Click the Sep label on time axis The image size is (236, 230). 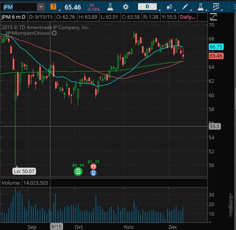(x=32, y=227)
